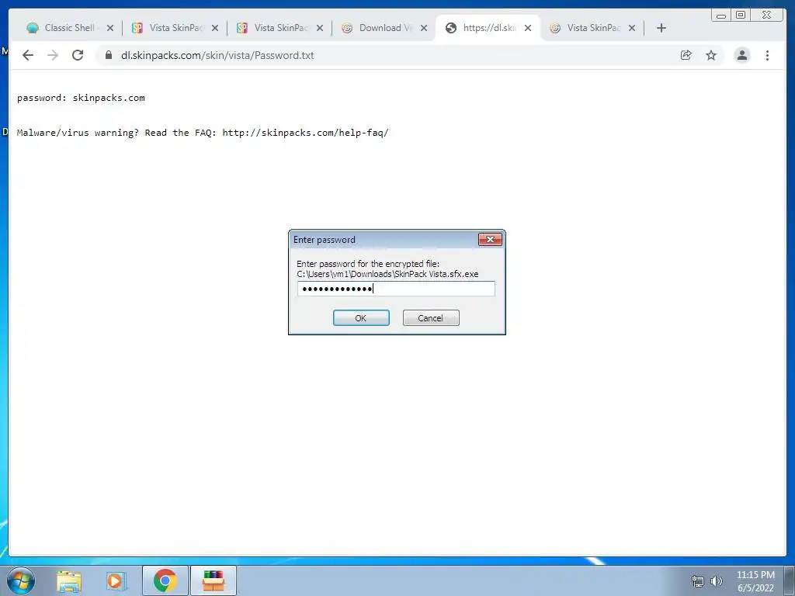Screen dimensions: 795x596
Task: Open volume speaker icon in tray
Action: click(x=717, y=581)
